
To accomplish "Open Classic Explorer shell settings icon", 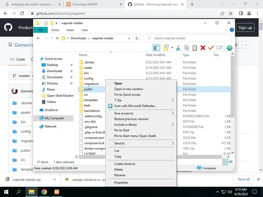I will click(229, 48).
